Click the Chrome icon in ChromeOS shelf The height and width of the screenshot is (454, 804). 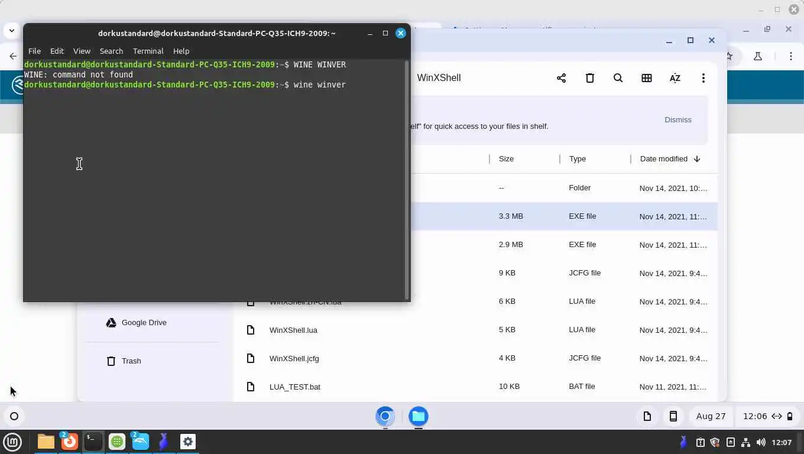(x=385, y=416)
